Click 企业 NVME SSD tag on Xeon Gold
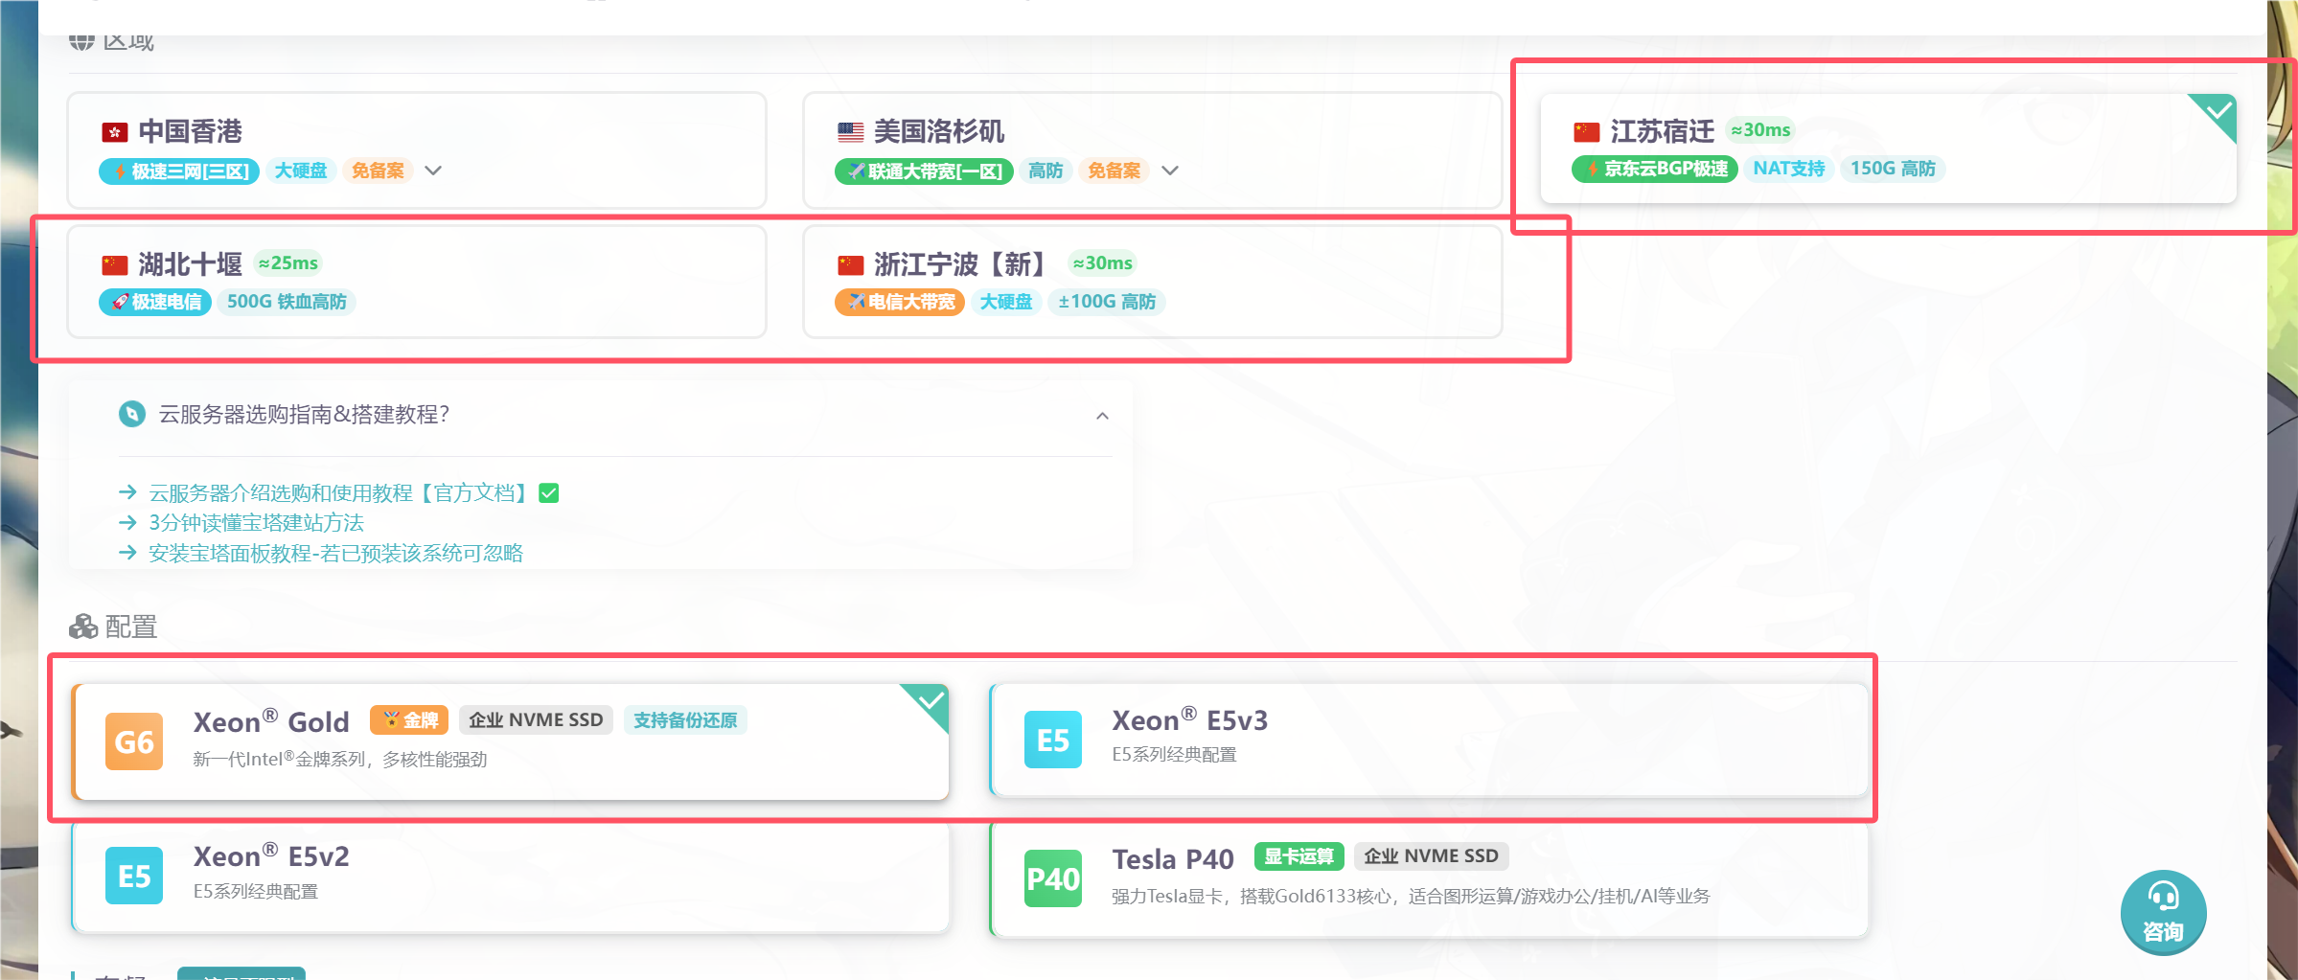This screenshot has height=980, width=2298. (536, 720)
